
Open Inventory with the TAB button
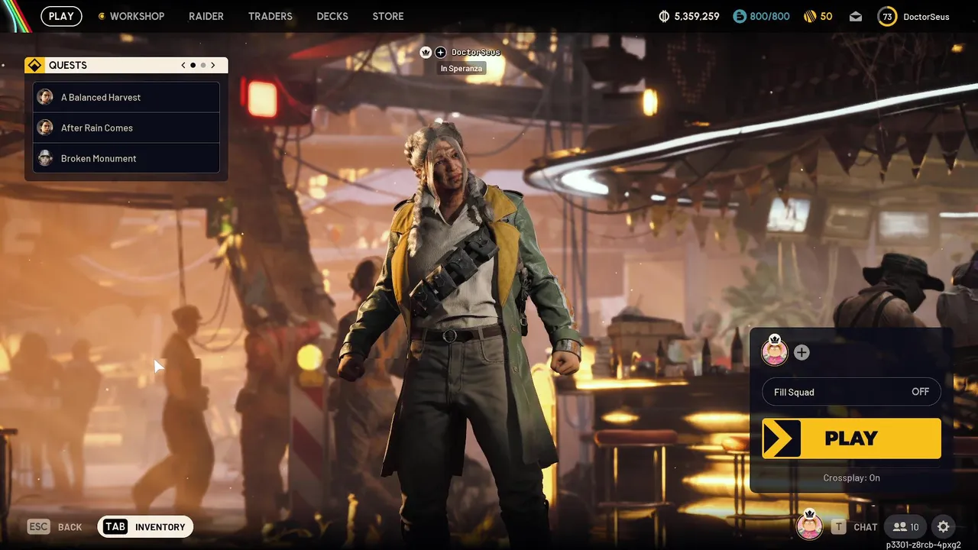(145, 526)
